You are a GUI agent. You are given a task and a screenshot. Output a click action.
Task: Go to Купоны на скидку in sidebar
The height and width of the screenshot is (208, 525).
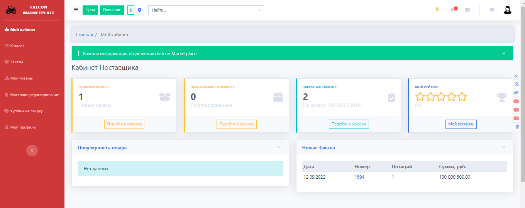[x=26, y=111]
